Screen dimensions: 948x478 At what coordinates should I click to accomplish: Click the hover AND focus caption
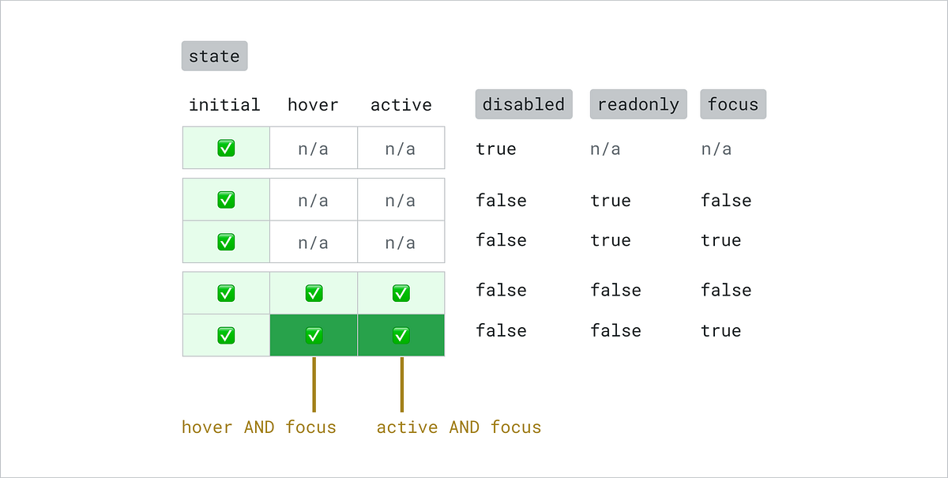[259, 427]
